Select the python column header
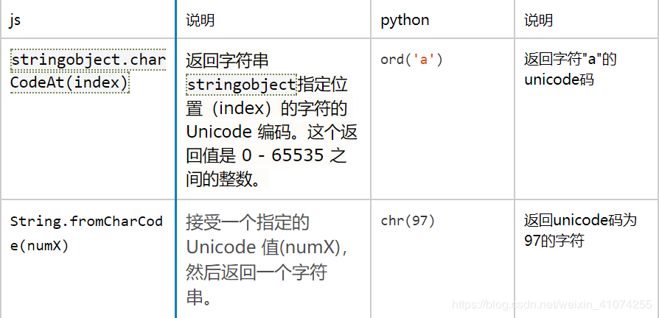659x318 pixels. pos(405,20)
